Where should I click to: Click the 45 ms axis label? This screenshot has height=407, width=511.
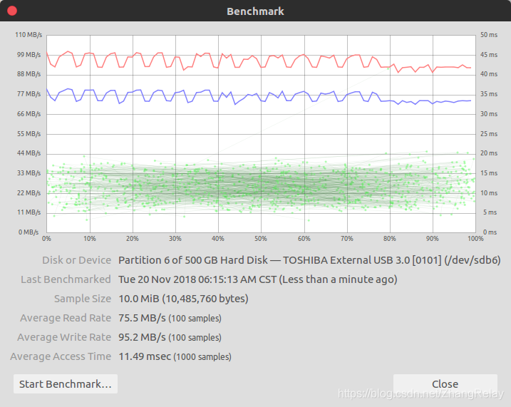pos(489,54)
